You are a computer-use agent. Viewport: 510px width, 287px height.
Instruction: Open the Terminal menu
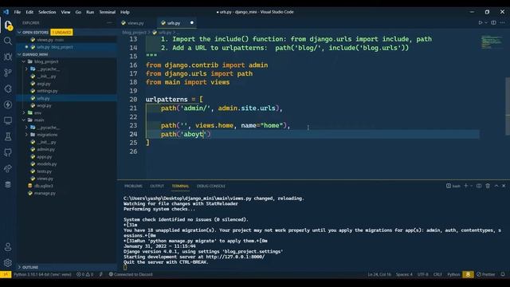point(108,12)
